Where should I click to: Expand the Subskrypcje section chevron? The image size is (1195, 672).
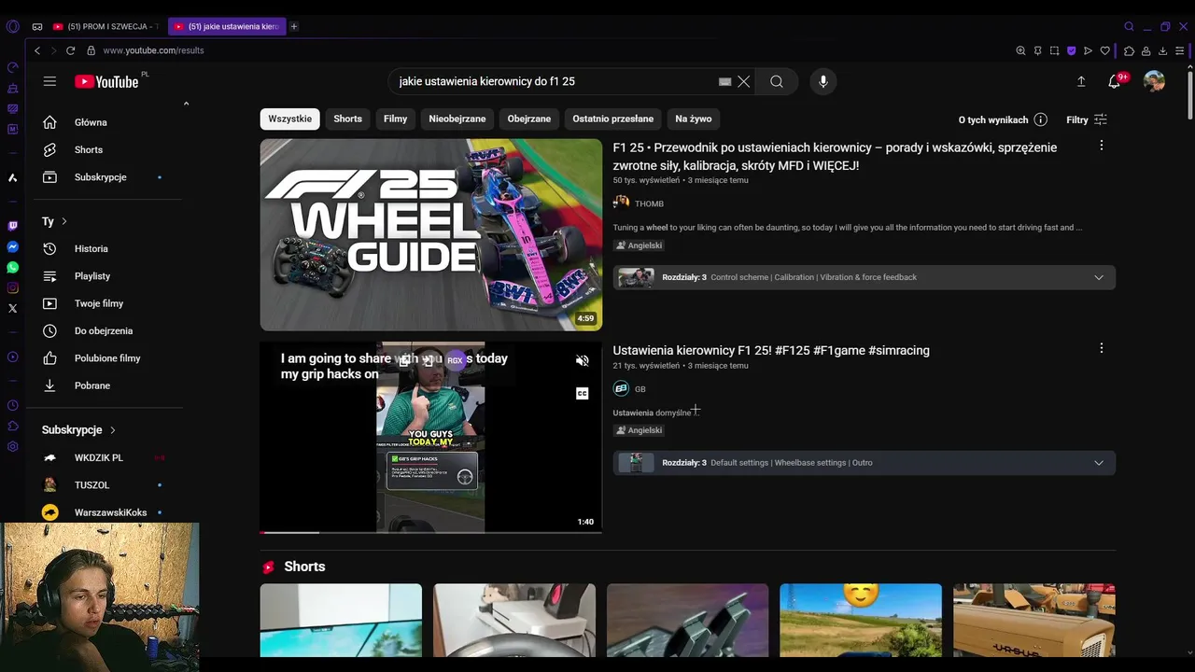[x=113, y=430]
